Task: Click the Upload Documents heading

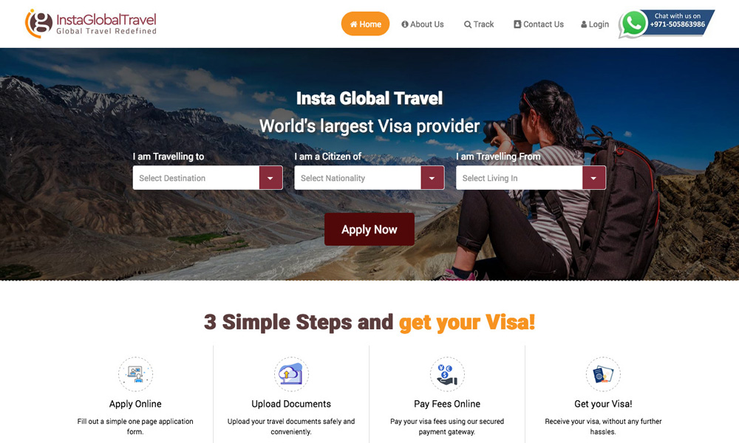Action: click(x=291, y=404)
